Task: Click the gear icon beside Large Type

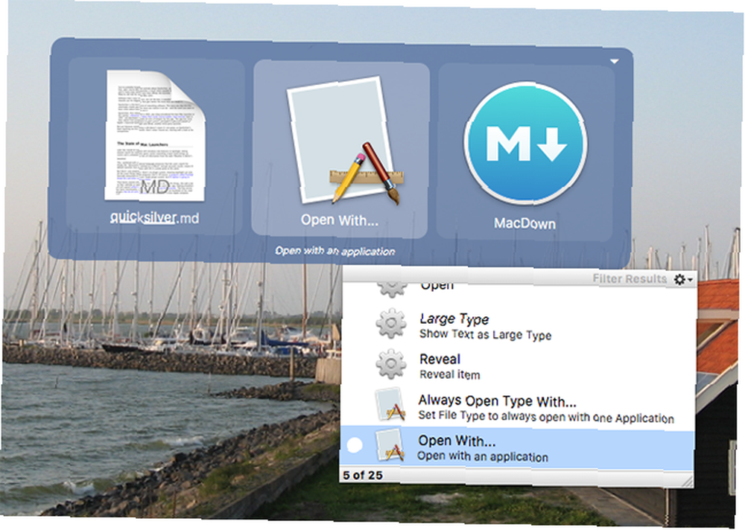Action: coord(391,323)
